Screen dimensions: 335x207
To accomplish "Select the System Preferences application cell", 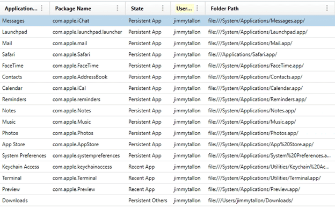I will pos(24,155).
